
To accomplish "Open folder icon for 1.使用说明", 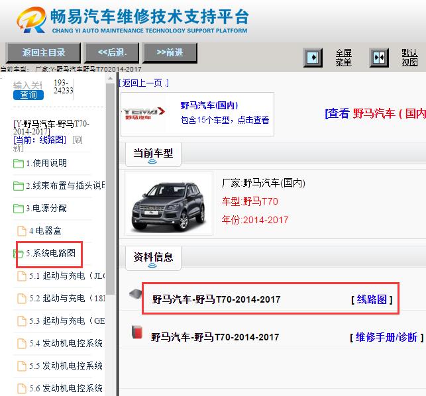I will 18,164.
